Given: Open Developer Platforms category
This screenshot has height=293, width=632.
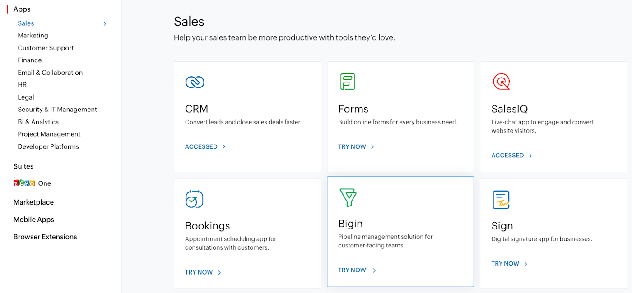Looking at the screenshot, I should [x=48, y=146].
